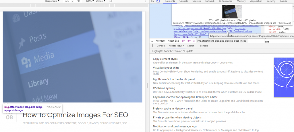
Task: Click the viewport width field 735
Action: pyautogui.click(x=67, y=1)
